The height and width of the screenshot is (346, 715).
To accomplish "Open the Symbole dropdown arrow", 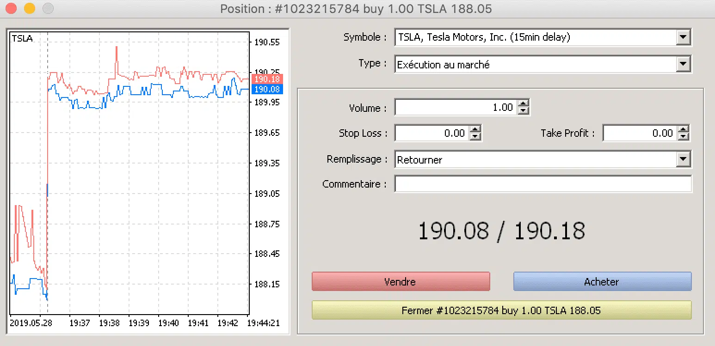I will (683, 37).
